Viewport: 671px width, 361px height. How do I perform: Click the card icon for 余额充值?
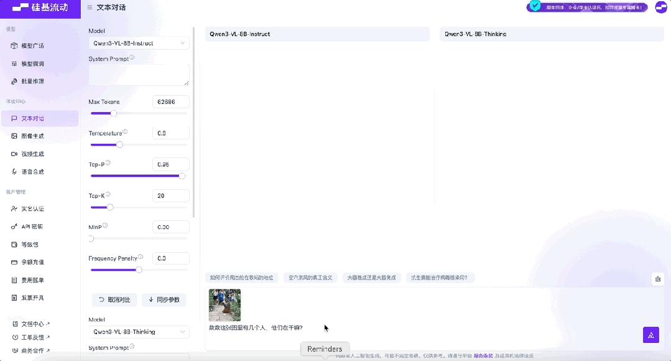click(14, 262)
